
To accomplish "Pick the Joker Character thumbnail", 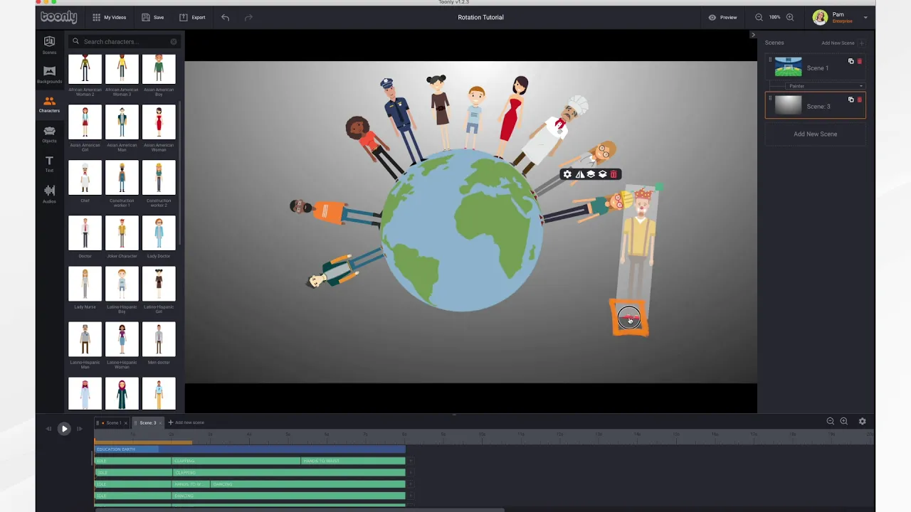I will (x=122, y=233).
